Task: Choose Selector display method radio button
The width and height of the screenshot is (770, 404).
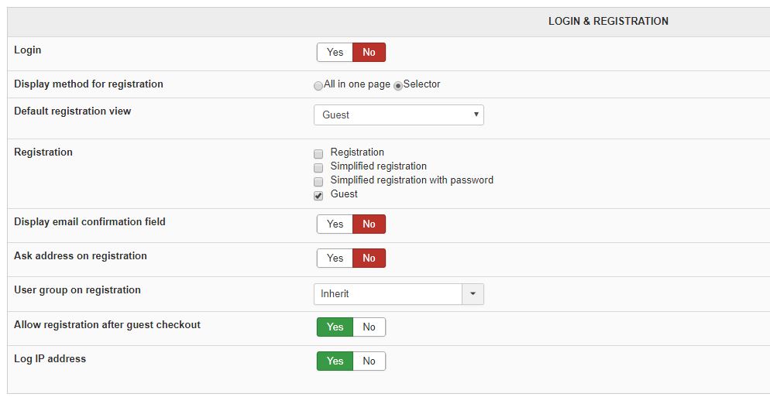Action: 398,85
